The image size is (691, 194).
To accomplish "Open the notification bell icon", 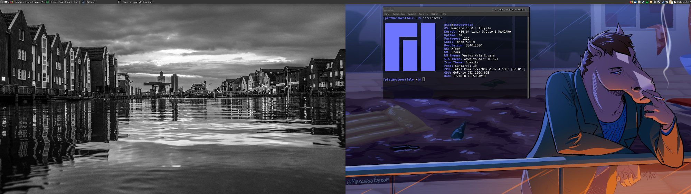I will click(x=675, y=2).
